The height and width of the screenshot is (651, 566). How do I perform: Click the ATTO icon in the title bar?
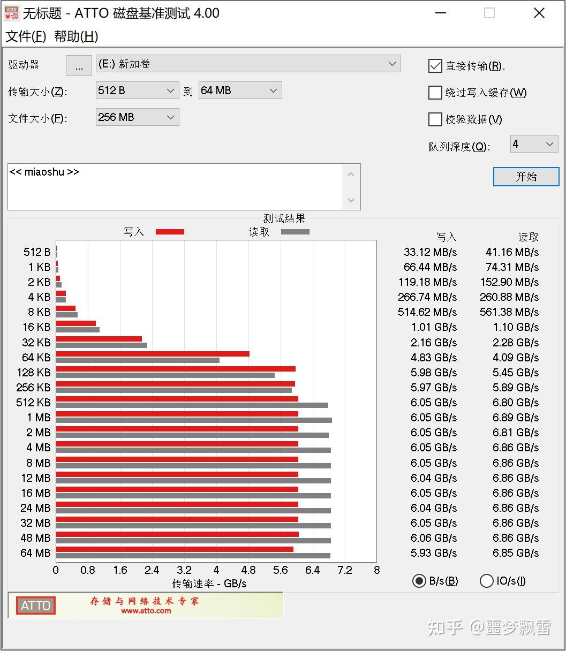tap(11, 13)
